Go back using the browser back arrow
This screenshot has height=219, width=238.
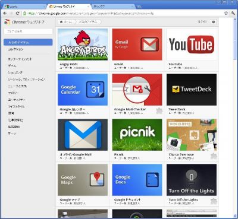pyautogui.click(x=5, y=14)
